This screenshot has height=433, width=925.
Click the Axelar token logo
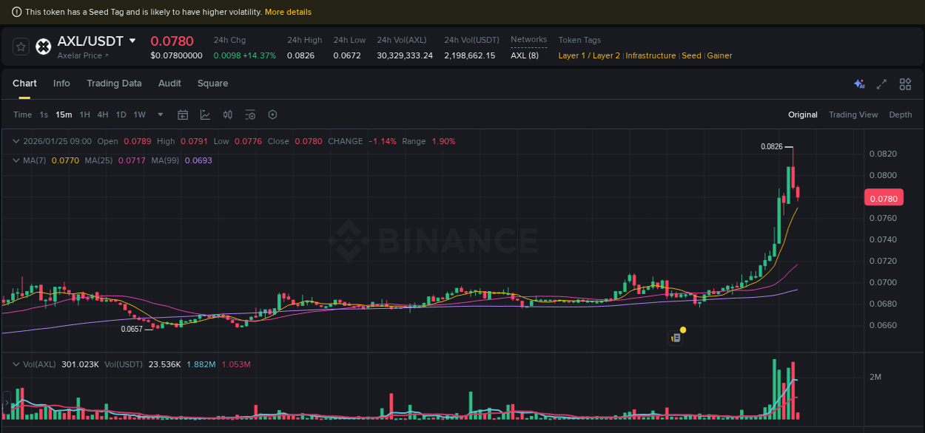point(43,47)
